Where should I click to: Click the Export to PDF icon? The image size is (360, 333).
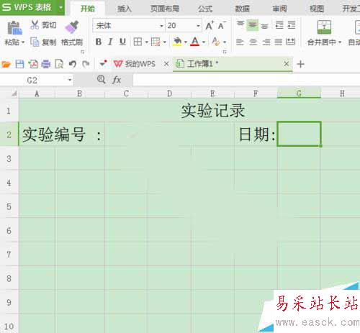pyautogui.click(x=33, y=64)
